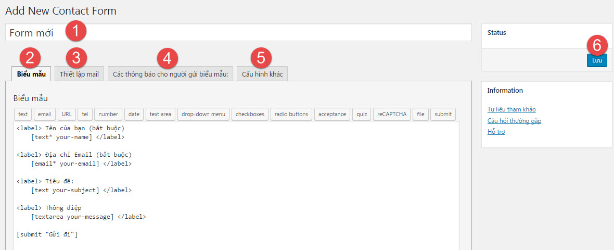The image size is (614, 250).
Task: Open the Tư liệu tham khảo link
Action: pyautogui.click(x=511, y=109)
